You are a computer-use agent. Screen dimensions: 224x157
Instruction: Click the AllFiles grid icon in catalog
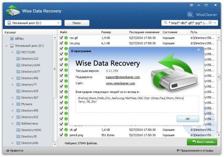12,39
